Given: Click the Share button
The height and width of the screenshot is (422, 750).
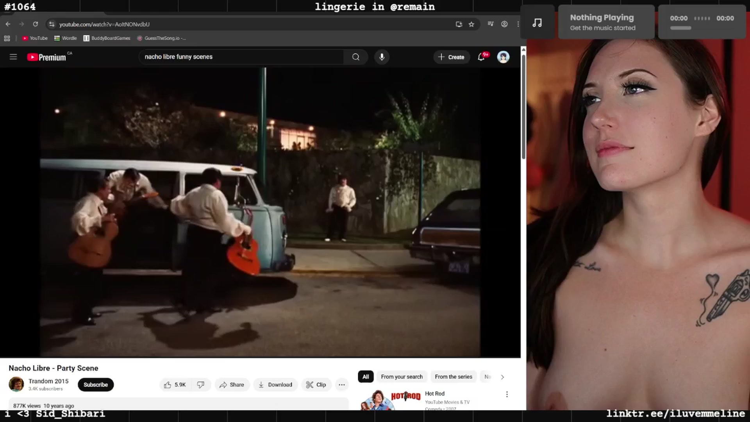Looking at the screenshot, I should [232, 385].
